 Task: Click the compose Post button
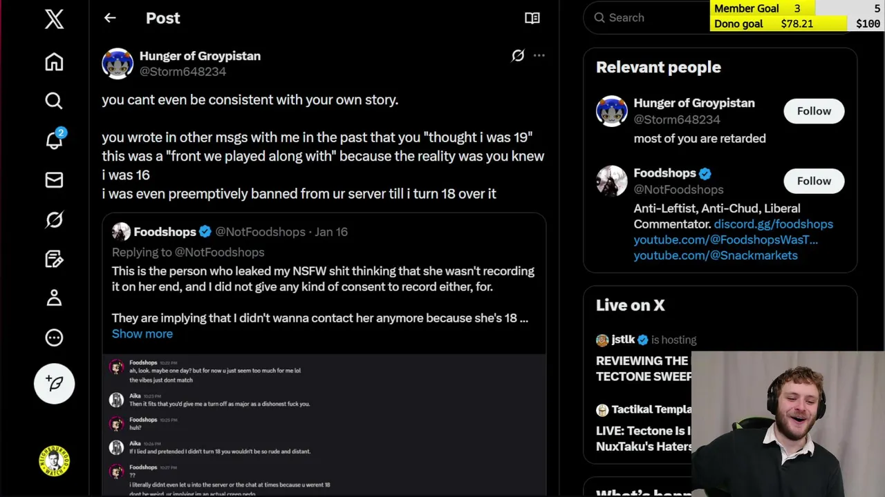[x=54, y=383]
